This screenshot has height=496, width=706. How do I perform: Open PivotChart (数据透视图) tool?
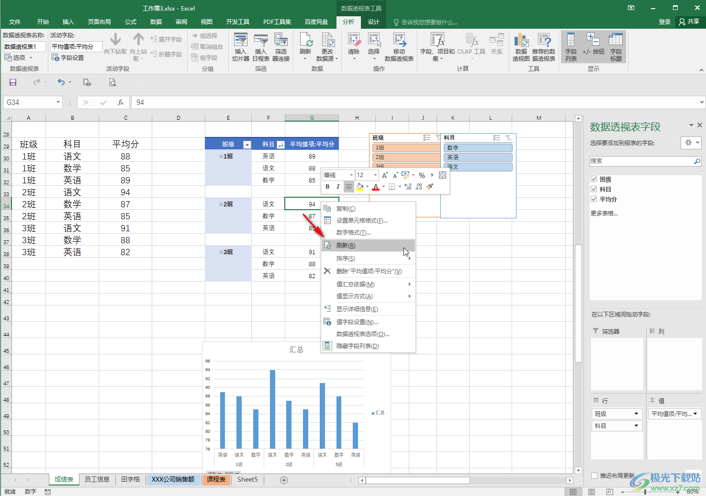(521, 47)
